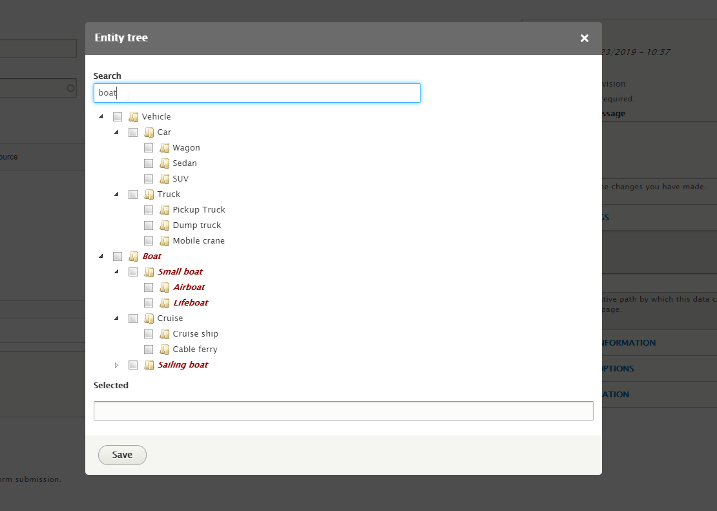Click the folder icon next to Truck
This screenshot has height=511, width=717.
click(149, 194)
